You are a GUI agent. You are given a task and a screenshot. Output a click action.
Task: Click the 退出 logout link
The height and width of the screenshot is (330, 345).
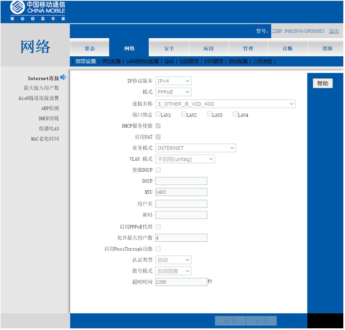334,31
